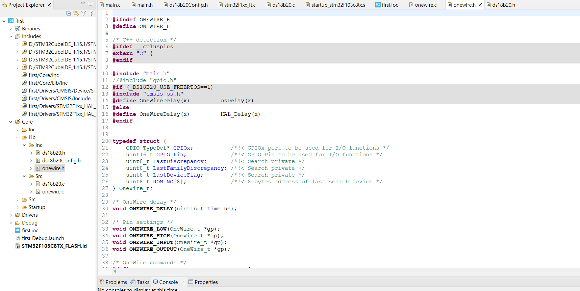Expand the onewire.c tree node
Screen dimensions: 580x291
pyautogui.click(x=31, y=192)
